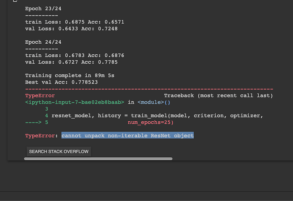
Task: Click the red 'num_epochs=25' argument
Action: click(150, 122)
